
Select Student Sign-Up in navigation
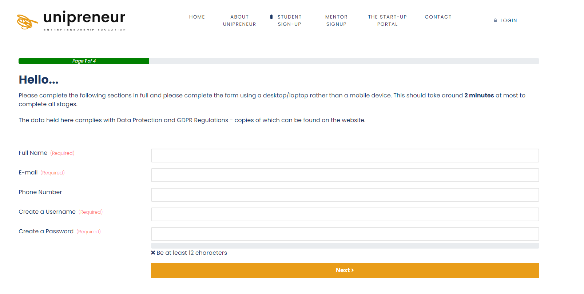point(290,21)
